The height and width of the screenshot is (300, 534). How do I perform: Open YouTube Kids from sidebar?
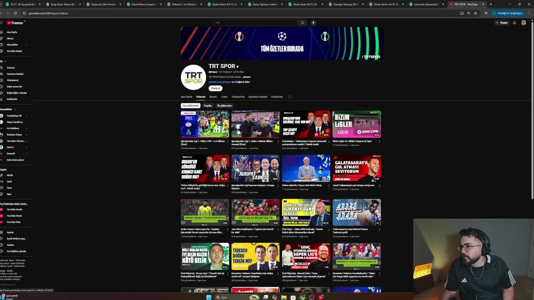point(13,222)
